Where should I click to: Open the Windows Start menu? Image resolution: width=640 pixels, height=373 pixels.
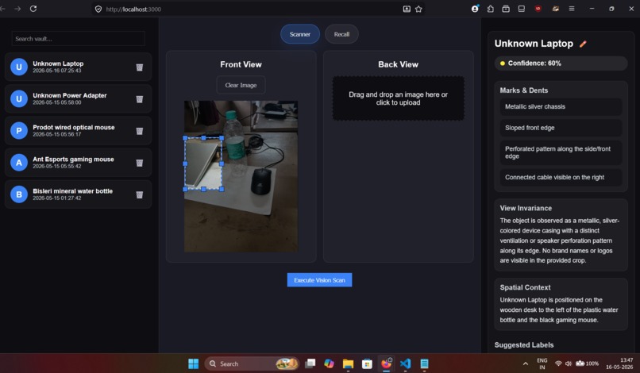click(193, 363)
